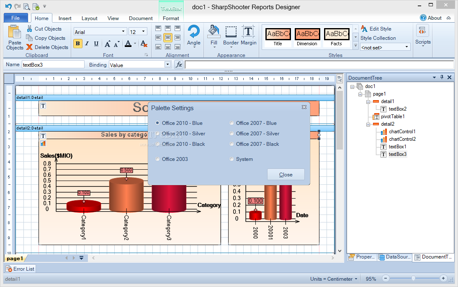
Task: Click the Border icon
Action: tap(231, 31)
